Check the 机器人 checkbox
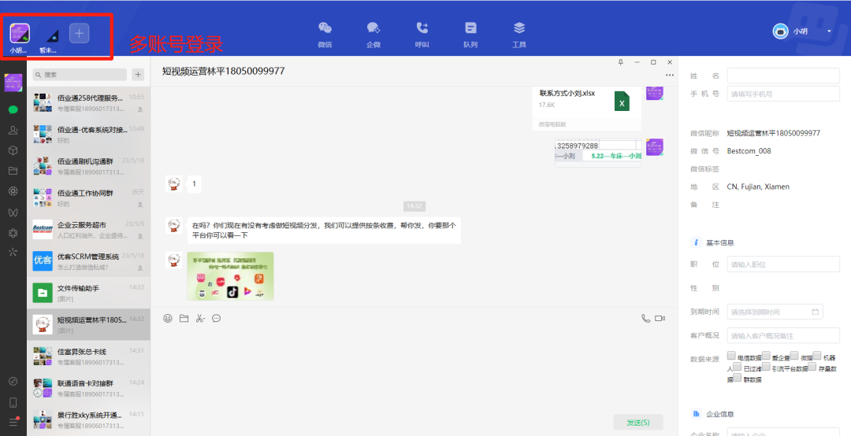Screen dimensions: 851x436 817,356
